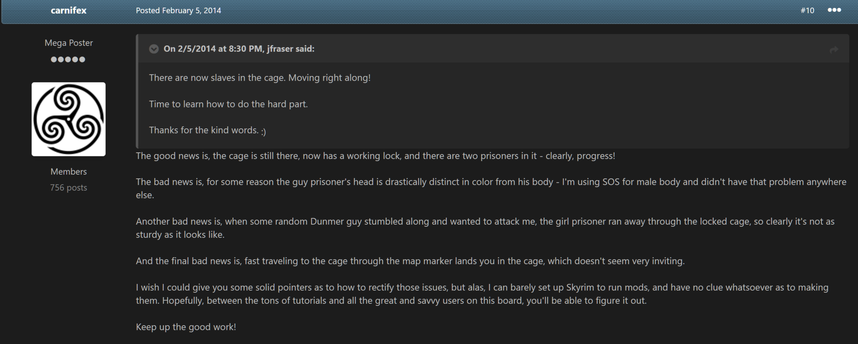Click the paragraph about the Dunmer guy
The image size is (858, 344).
click(x=485, y=228)
